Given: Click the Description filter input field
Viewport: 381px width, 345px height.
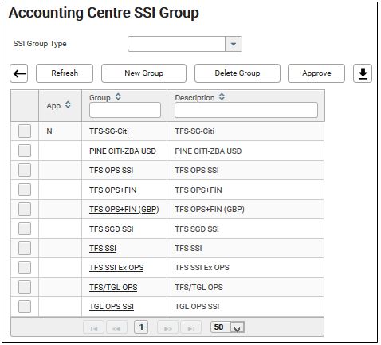Looking at the screenshot, I should [246, 110].
